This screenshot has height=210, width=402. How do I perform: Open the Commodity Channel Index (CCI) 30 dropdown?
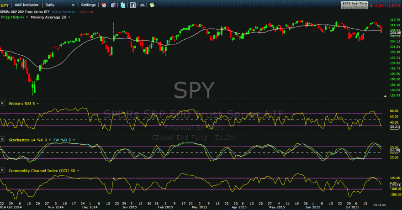(x=78, y=171)
